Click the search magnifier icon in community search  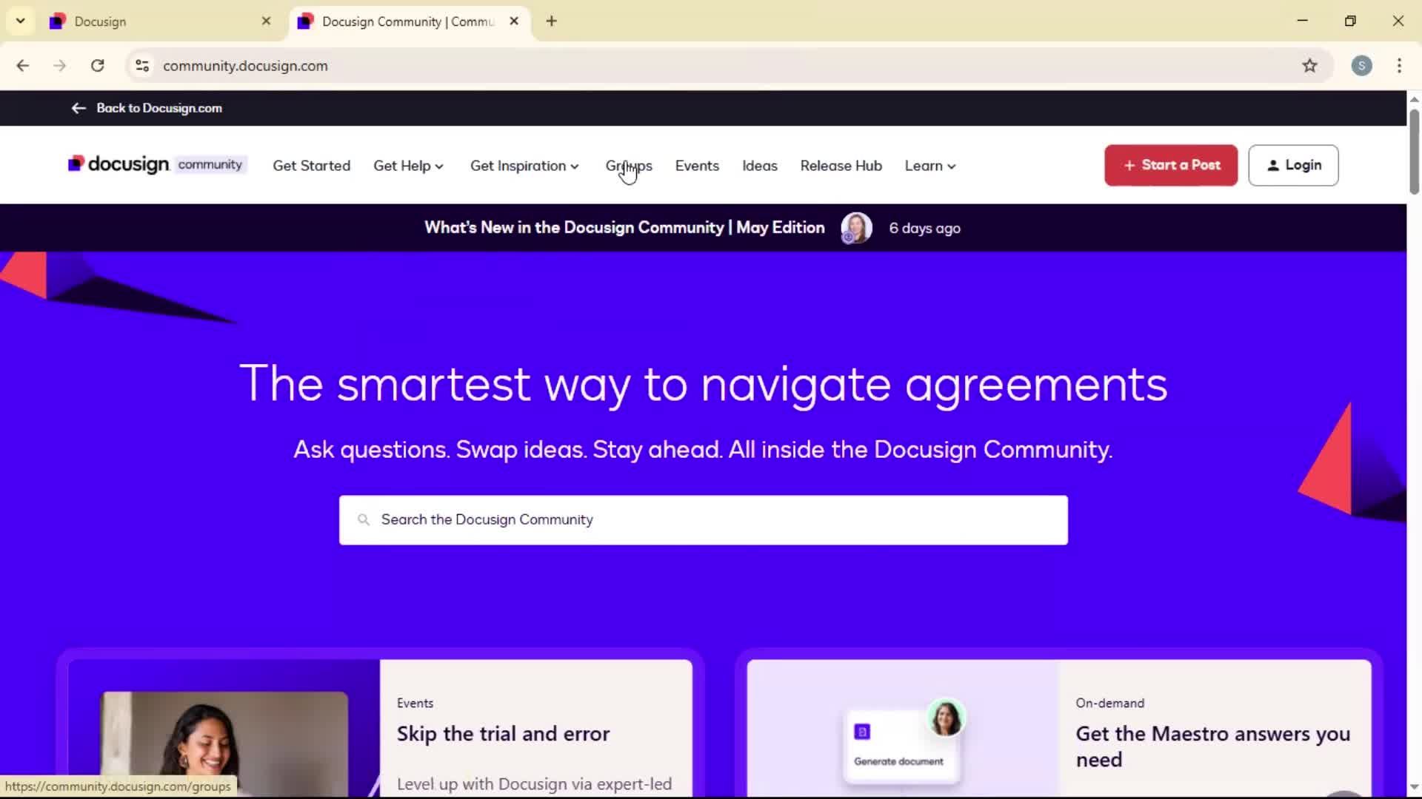point(364,520)
